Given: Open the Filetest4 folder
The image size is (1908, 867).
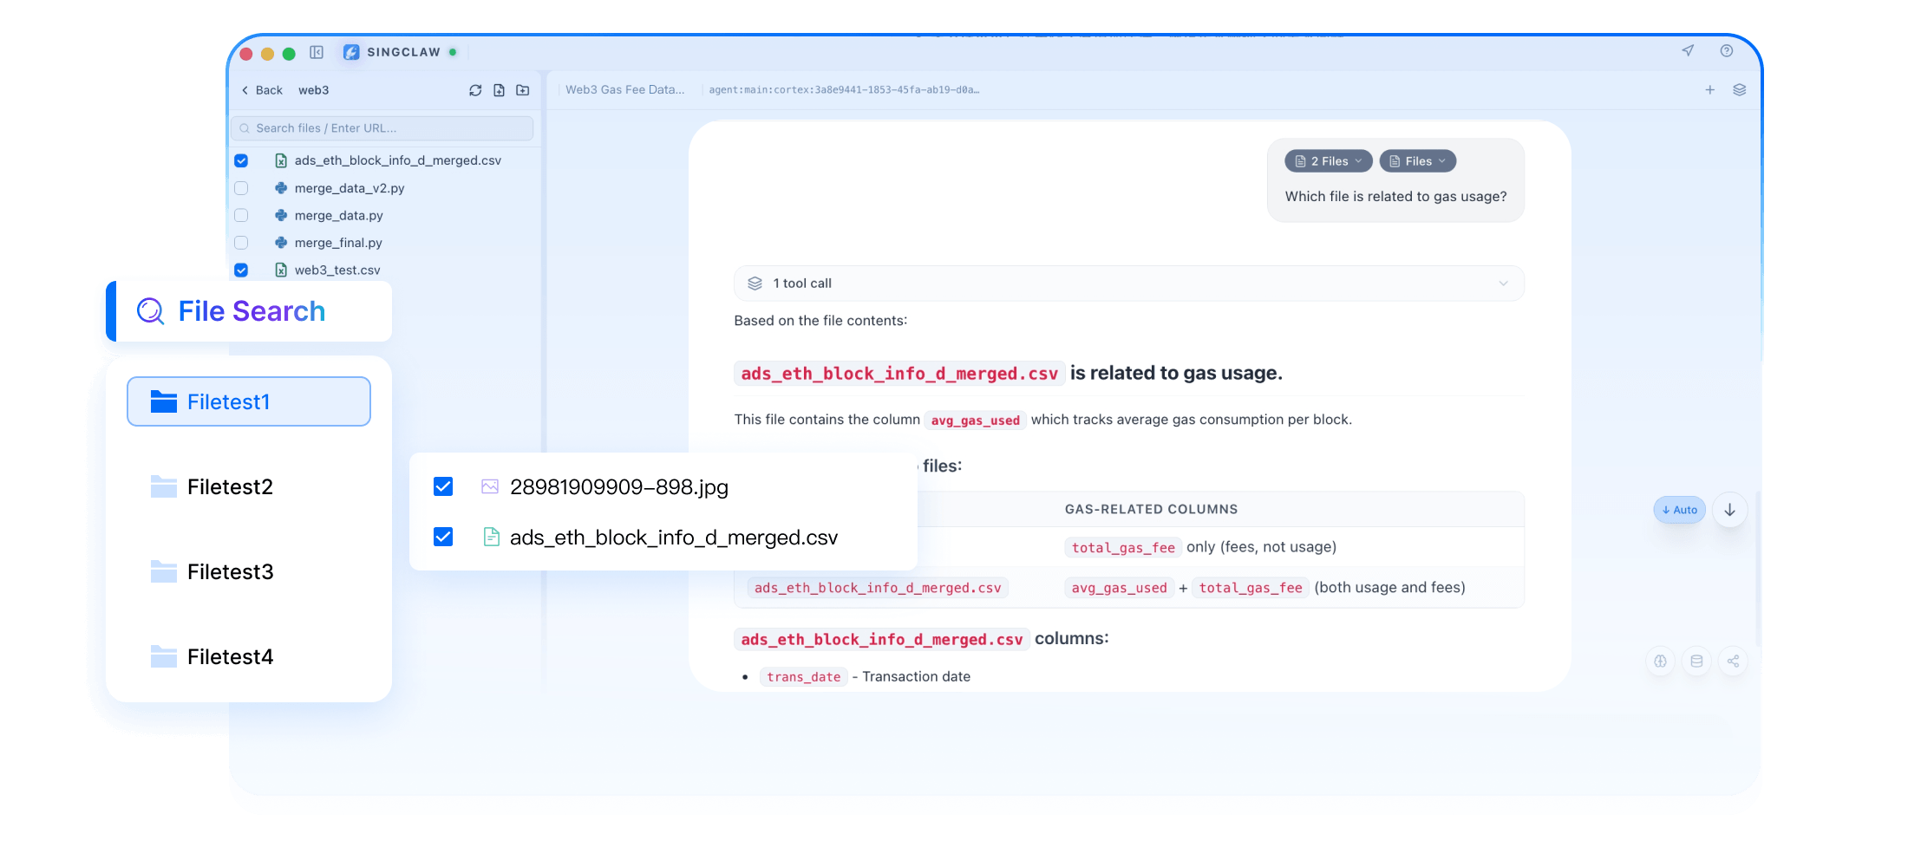Looking at the screenshot, I should point(230,657).
